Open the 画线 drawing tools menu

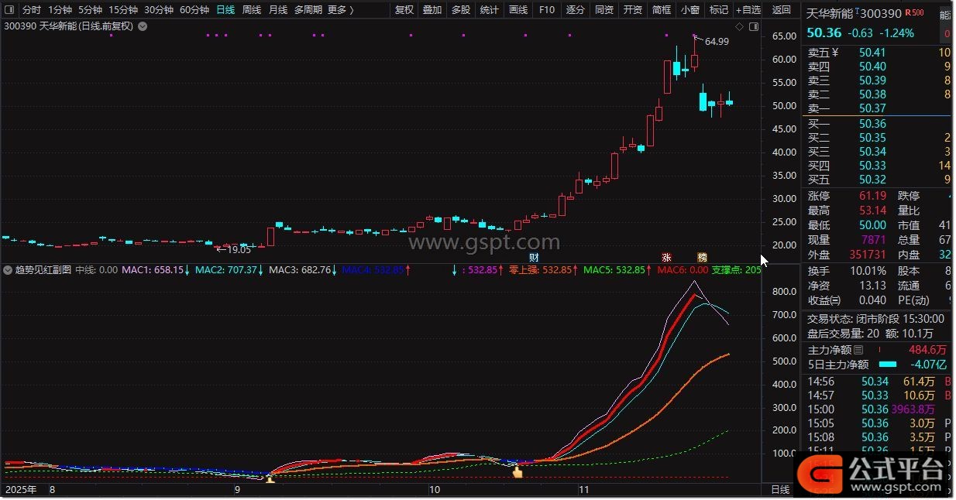(x=518, y=10)
